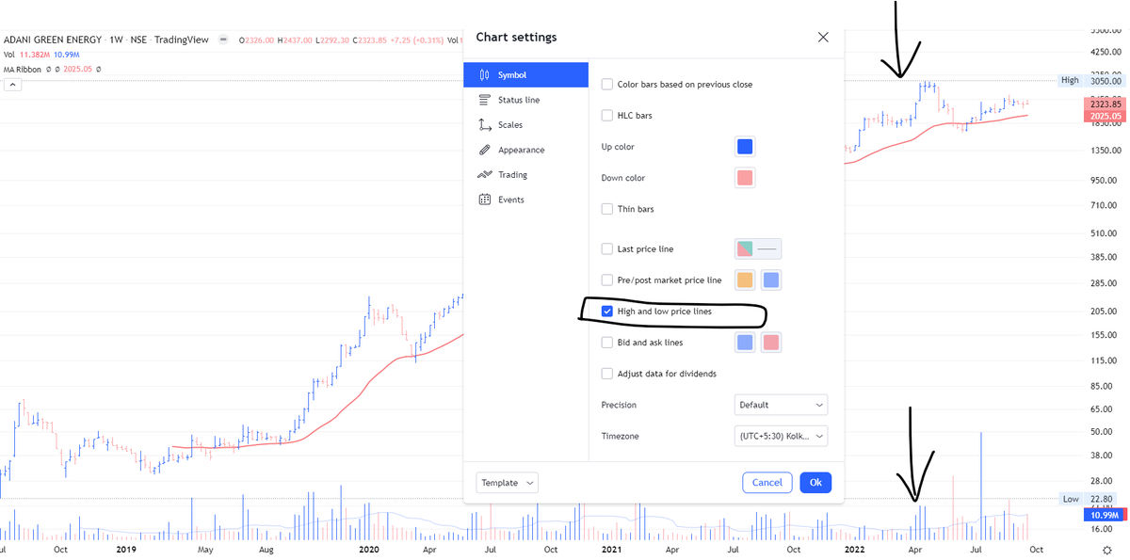1130x560 pixels.
Task: Open the Template dropdown
Action: (508, 483)
